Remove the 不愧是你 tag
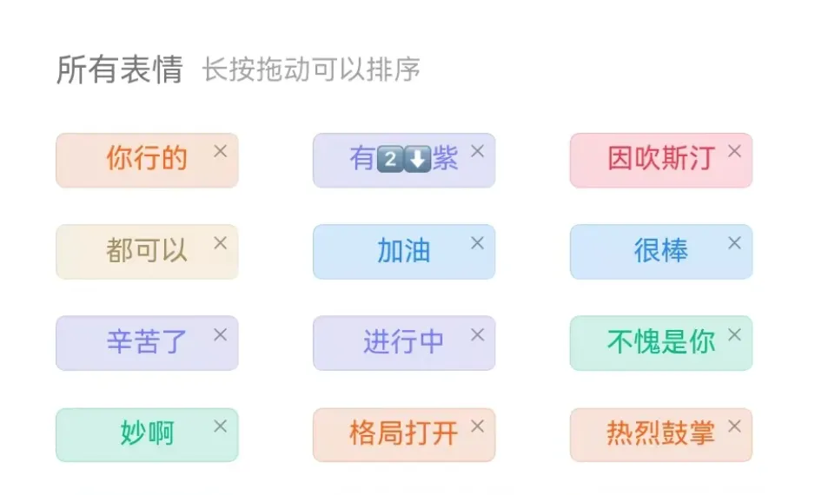Image resolution: width=815 pixels, height=495 pixels. click(x=734, y=335)
